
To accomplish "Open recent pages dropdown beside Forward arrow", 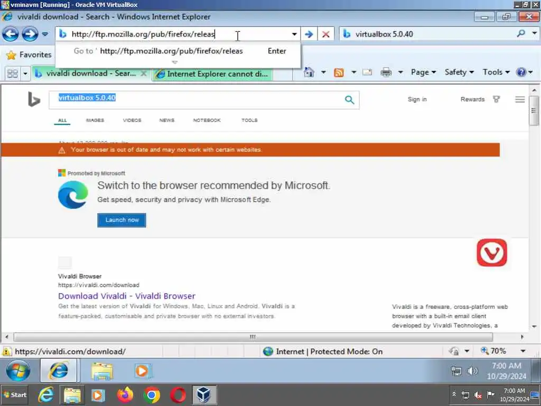I will point(45,34).
